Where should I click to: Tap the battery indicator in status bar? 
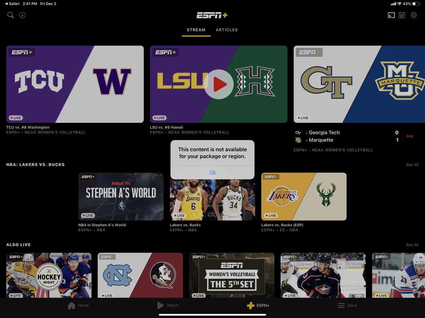416,4
